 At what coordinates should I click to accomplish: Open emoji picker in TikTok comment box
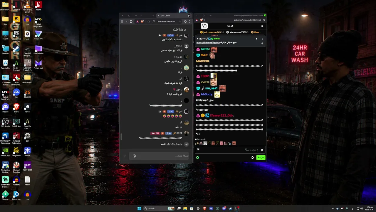pyautogui.click(x=134, y=156)
